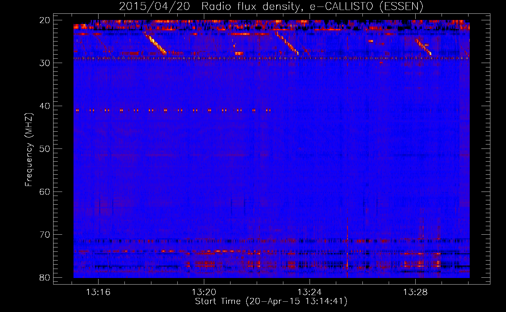The width and height of the screenshot is (506, 312).
Task: Click the drifting burst streak near 13:23
Action: [x=287, y=43]
